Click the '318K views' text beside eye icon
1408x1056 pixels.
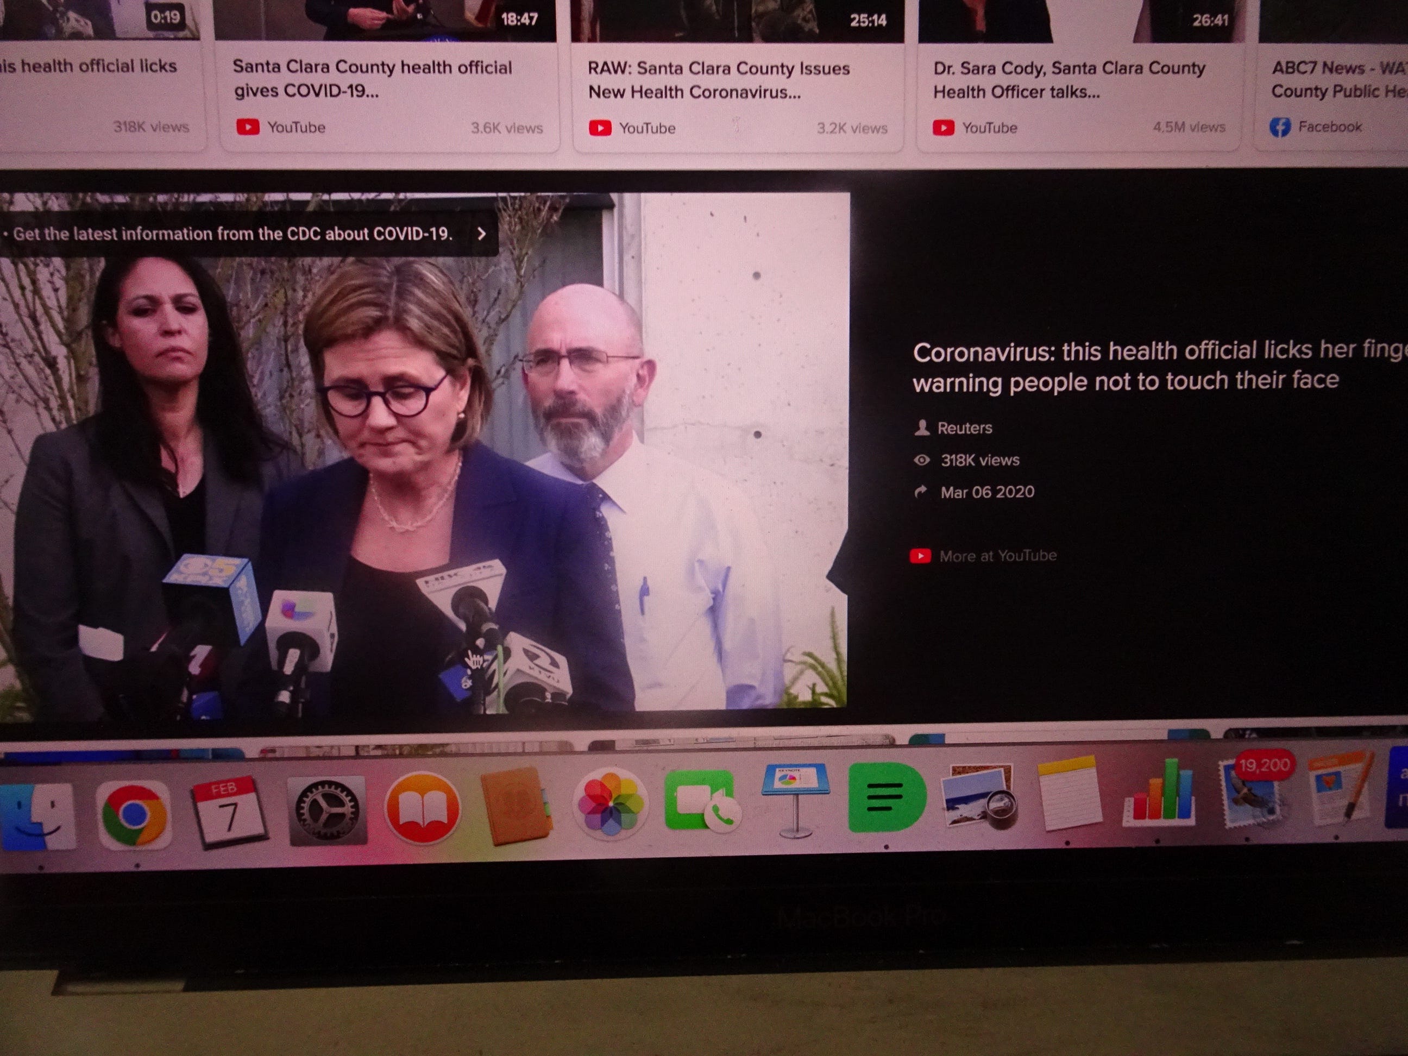[980, 460]
